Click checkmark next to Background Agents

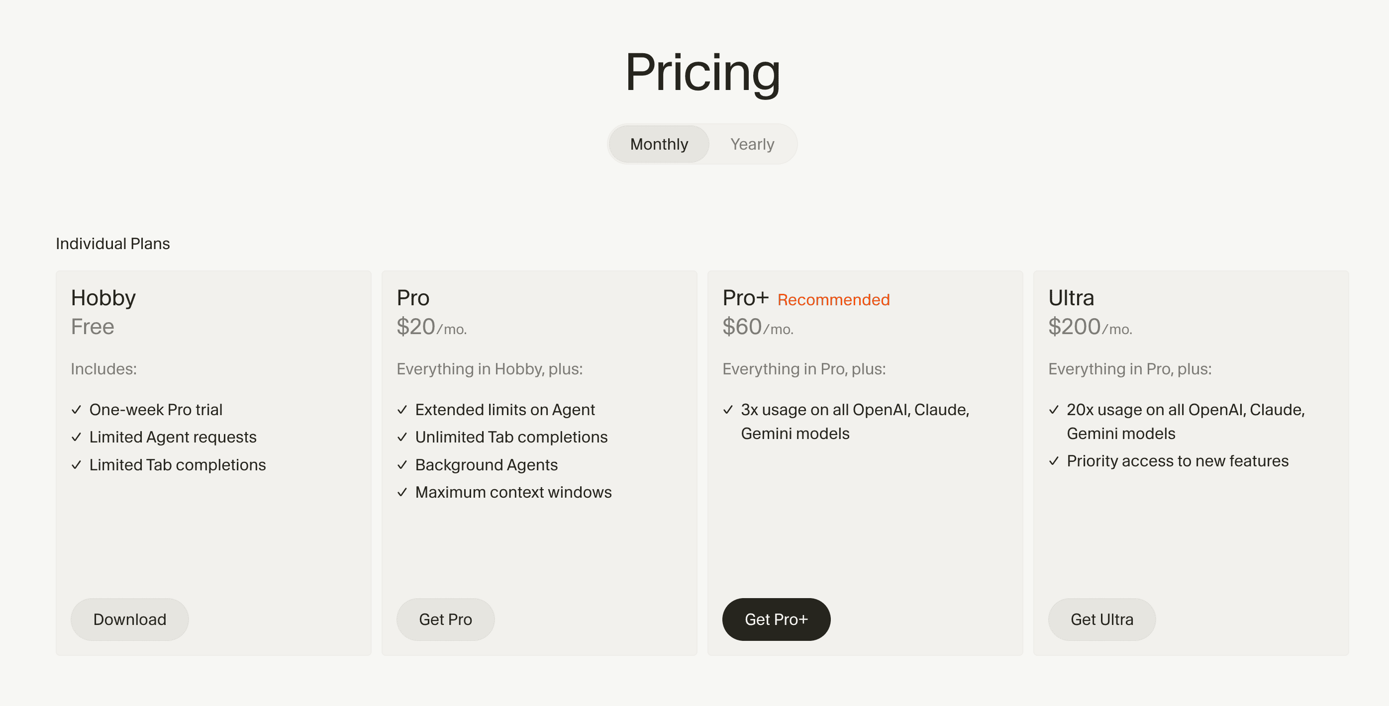(402, 464)
